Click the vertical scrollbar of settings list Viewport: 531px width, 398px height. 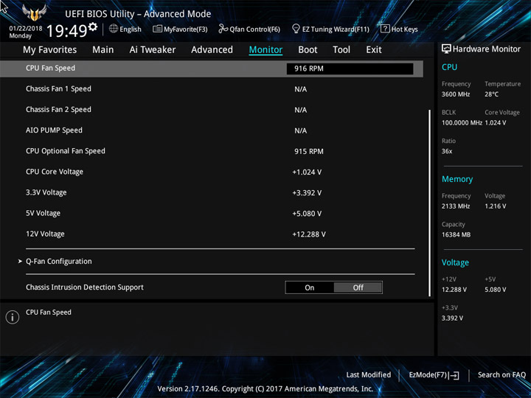click(430, 203)
